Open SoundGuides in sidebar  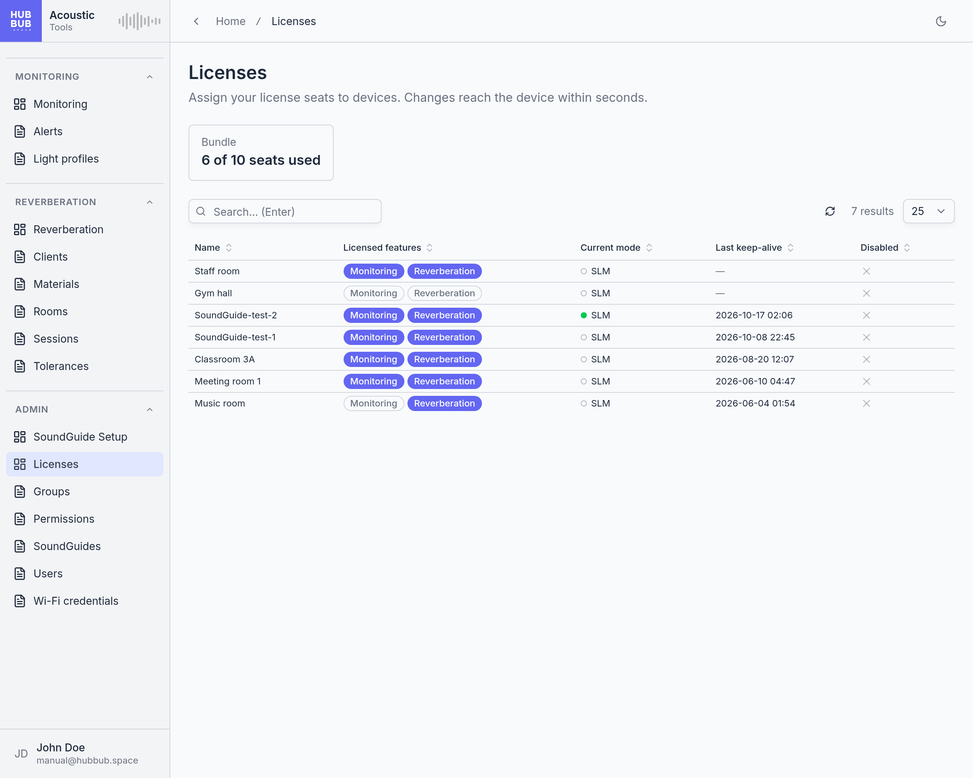tap(84, 546)
